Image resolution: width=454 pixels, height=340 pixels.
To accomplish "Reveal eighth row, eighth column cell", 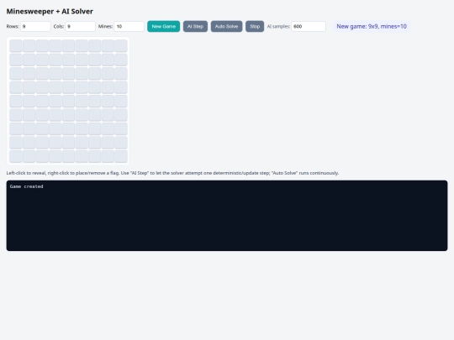I will (x=108, y=143).
